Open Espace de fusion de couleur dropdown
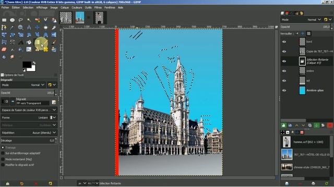334x187 pixels. [29, 110]
